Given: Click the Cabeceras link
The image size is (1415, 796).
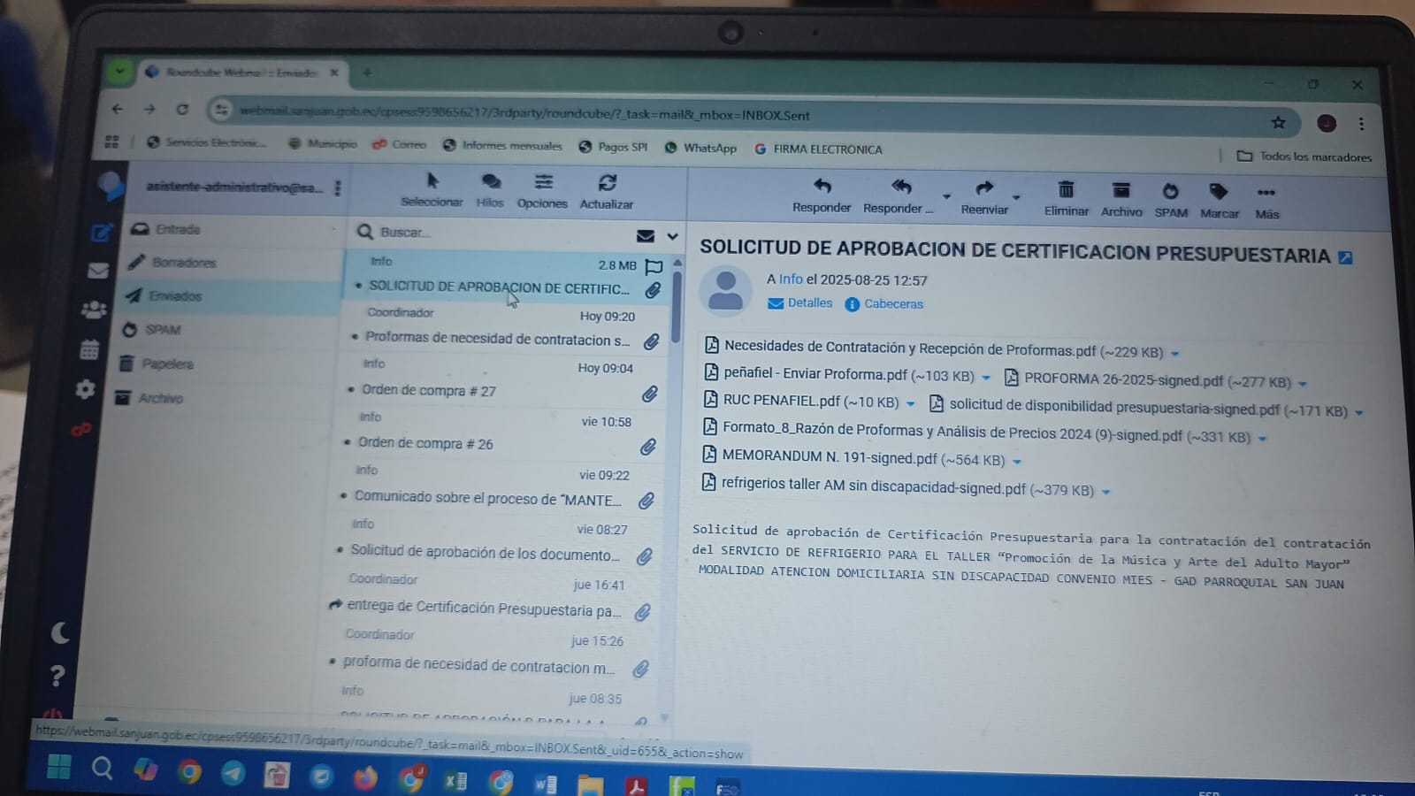Looking at the screenshot, I should (892, 304).
